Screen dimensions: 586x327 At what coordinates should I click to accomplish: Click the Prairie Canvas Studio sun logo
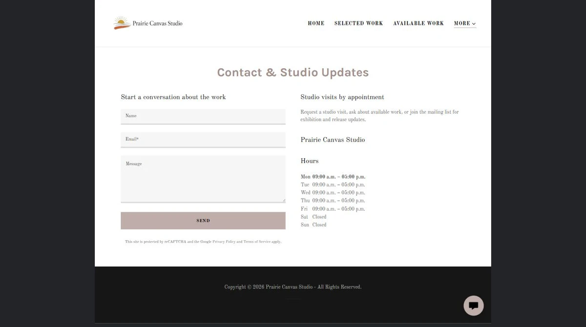pos(148,23)
